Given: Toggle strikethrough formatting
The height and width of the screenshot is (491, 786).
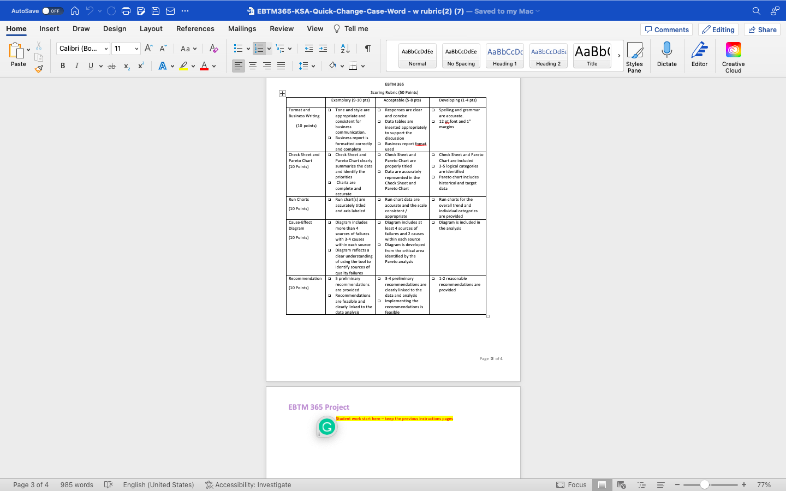Looking at the screenshot, I should 112,66.
